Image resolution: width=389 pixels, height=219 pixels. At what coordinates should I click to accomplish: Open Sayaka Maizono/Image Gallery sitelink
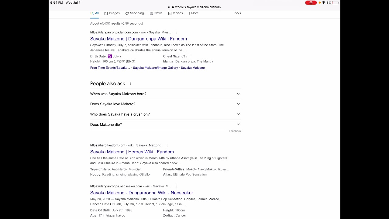pyautogui.click(x=155, y=68)
